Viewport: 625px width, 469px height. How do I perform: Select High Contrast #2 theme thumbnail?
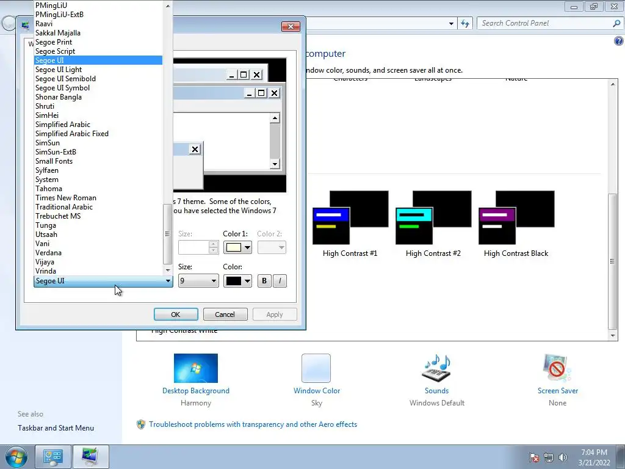(433, 217)
